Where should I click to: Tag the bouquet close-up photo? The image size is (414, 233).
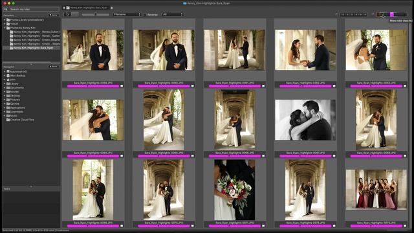click(263, 226)
